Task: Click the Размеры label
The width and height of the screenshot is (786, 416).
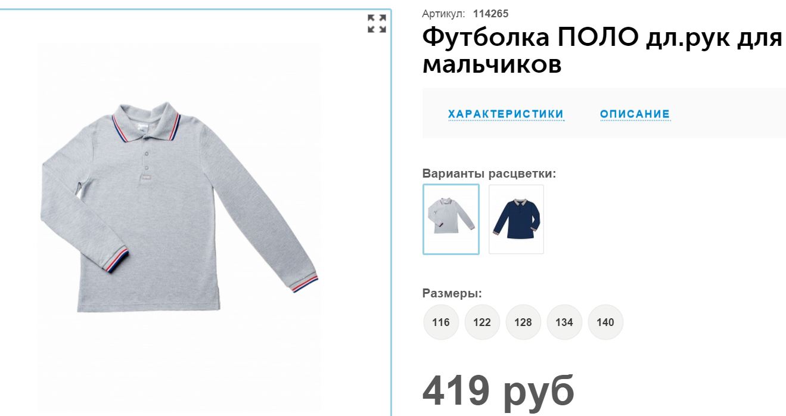Action: (452, 293)
